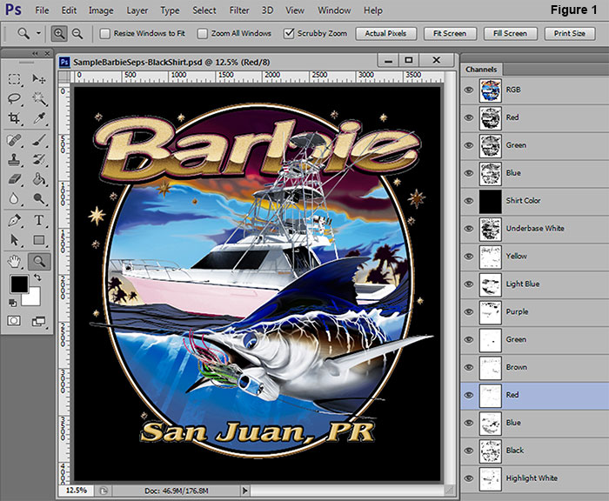The image size is (609, 501).
Task: Hide the Yellow channel
Action: click(469, 257)
